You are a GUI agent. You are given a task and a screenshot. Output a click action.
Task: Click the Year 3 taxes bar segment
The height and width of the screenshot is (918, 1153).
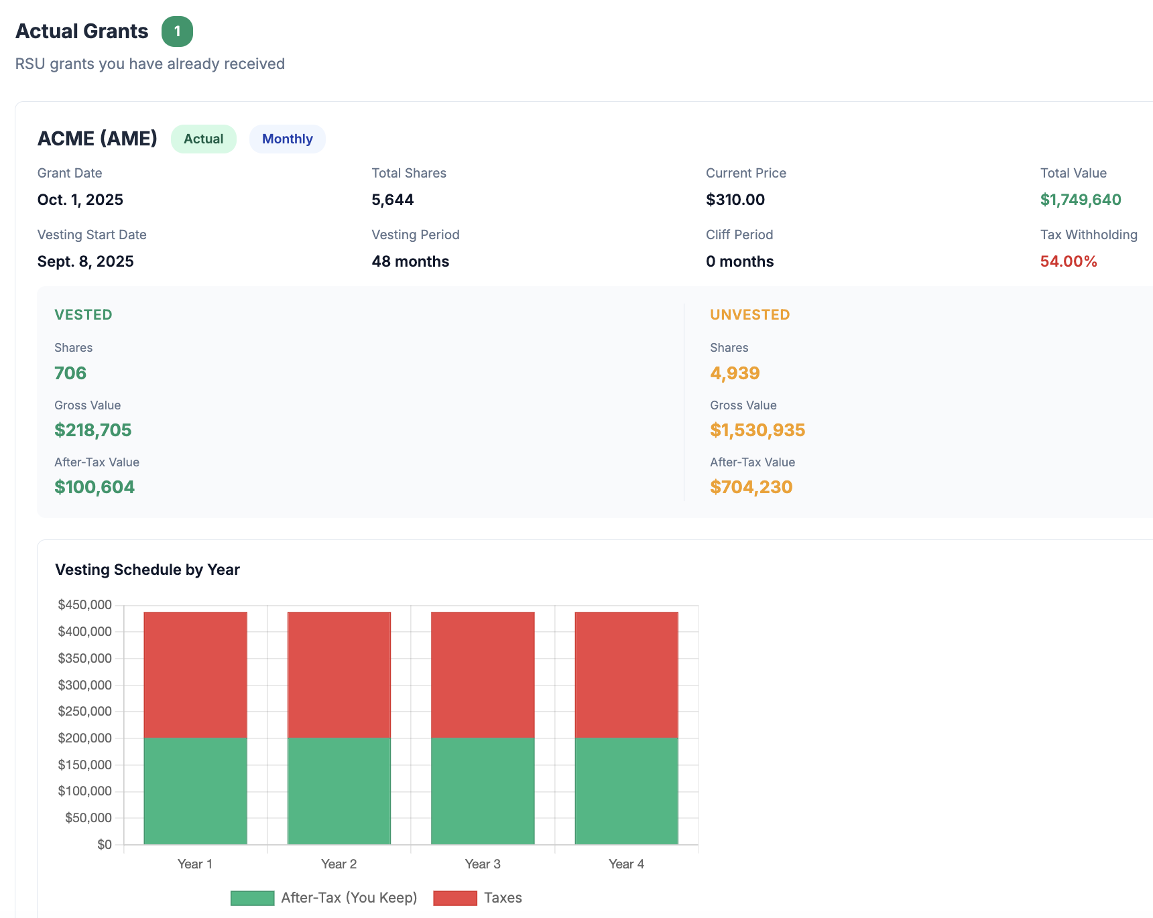point(483,675)
